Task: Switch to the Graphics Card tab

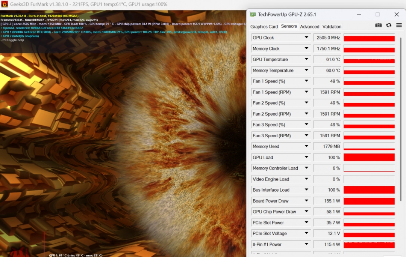Action: pos(264,27)
